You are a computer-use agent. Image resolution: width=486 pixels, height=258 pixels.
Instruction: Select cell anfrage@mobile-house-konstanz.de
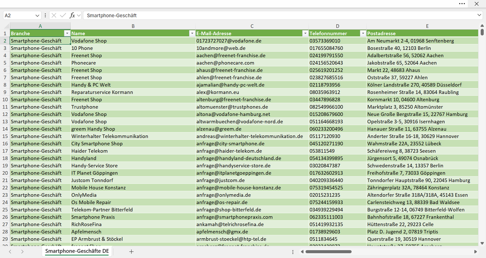coord(252,188)
